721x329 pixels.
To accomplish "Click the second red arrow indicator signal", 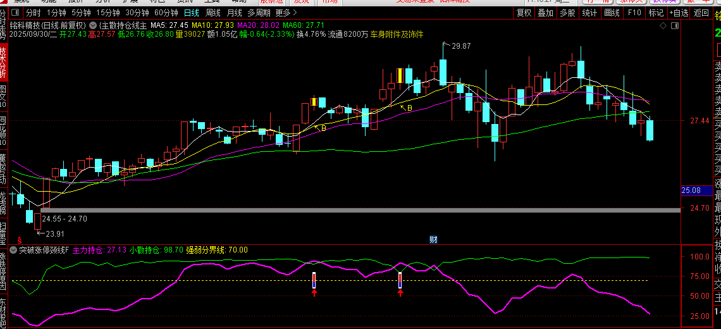I will [x=400, y=292].
